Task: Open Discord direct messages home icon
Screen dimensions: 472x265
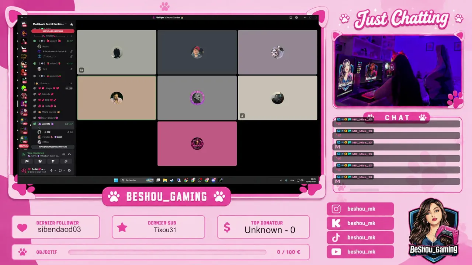Action: 24,25
